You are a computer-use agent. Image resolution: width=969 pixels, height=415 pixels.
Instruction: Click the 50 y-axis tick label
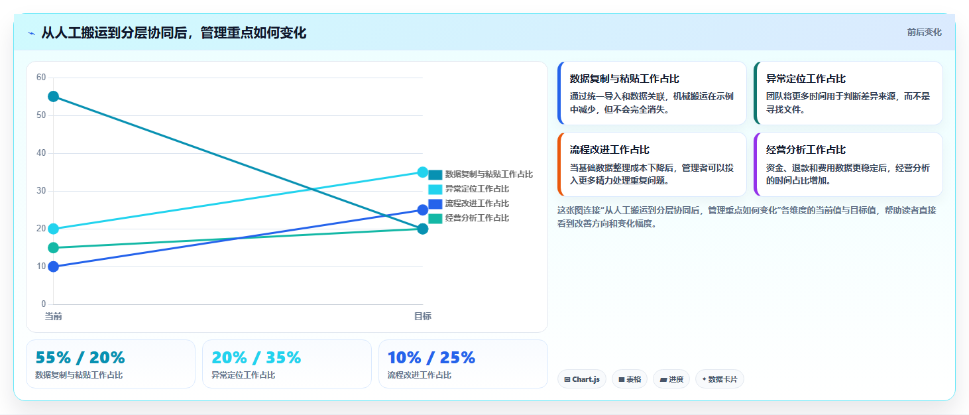41,115
